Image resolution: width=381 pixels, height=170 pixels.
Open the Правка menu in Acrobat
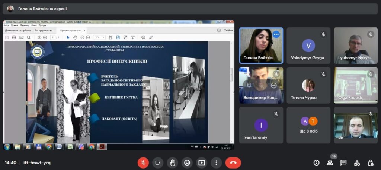tap(15, 26)
